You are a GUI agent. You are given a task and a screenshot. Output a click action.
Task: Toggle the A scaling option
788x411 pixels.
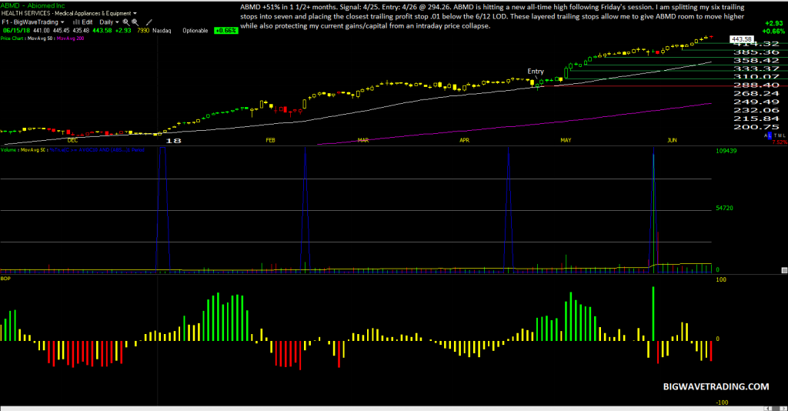tap(766, 135)
